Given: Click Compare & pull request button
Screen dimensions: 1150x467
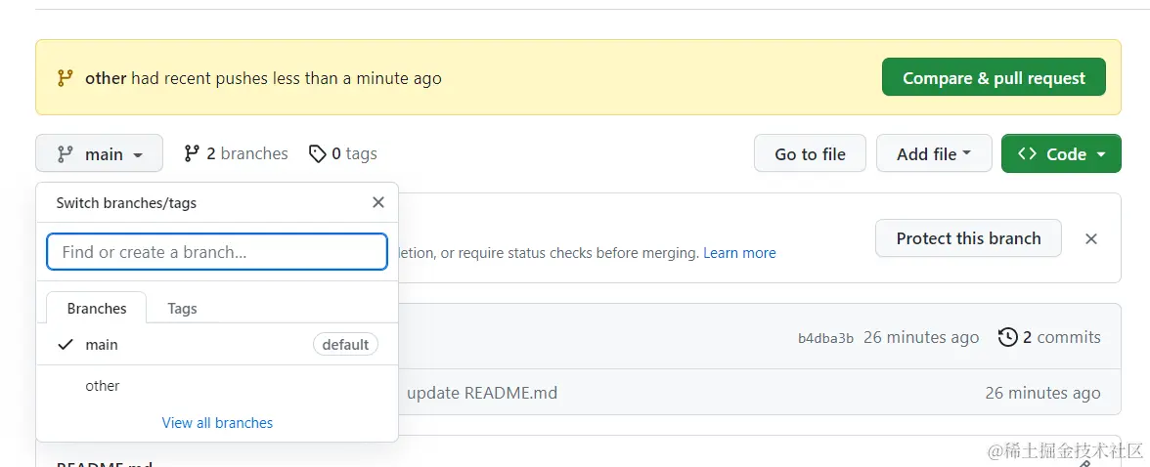Looking at the screenshot, I should (994, 78).
